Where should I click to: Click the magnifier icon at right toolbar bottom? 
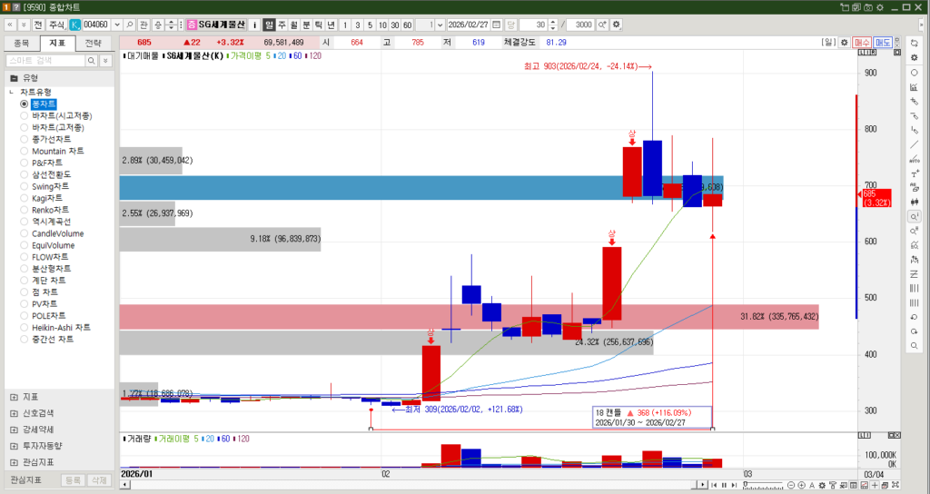[914, 346]
